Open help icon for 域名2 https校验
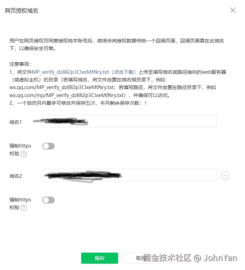Viewport: 245px width, 270px height. (24, 208)
